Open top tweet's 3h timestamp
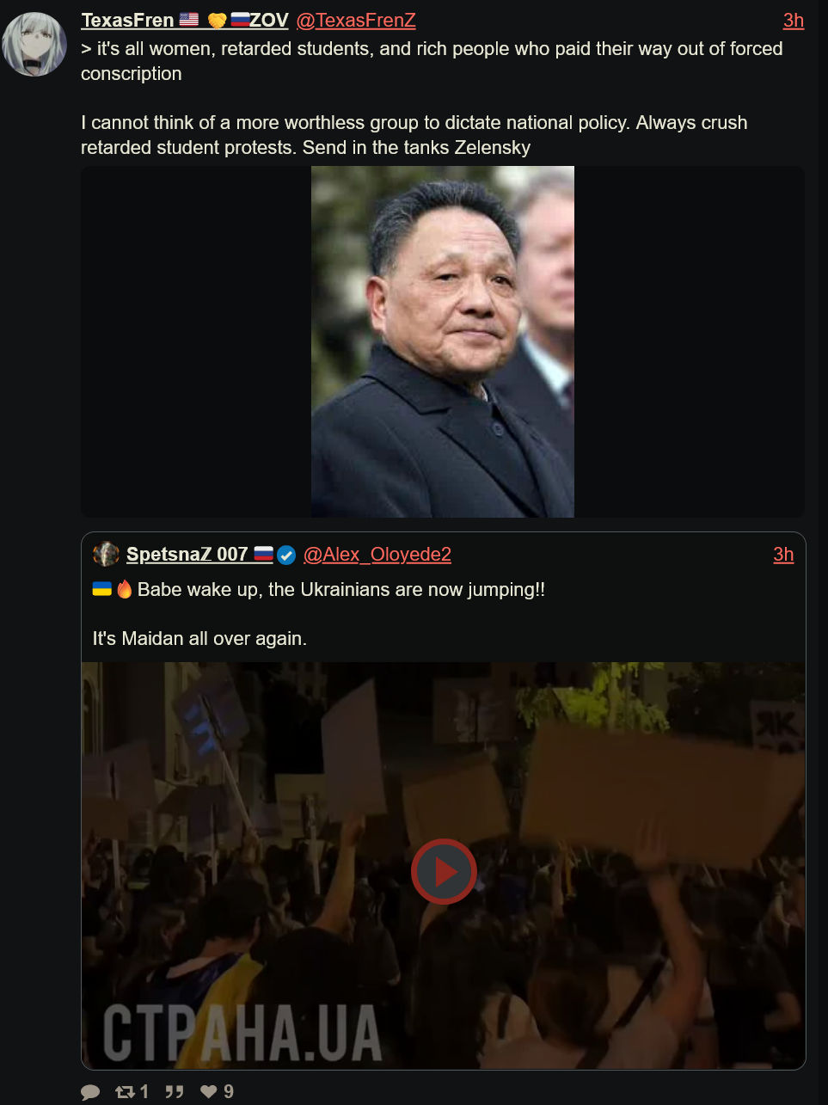This screenshot has width=828, height=1105. coord(794,20)
